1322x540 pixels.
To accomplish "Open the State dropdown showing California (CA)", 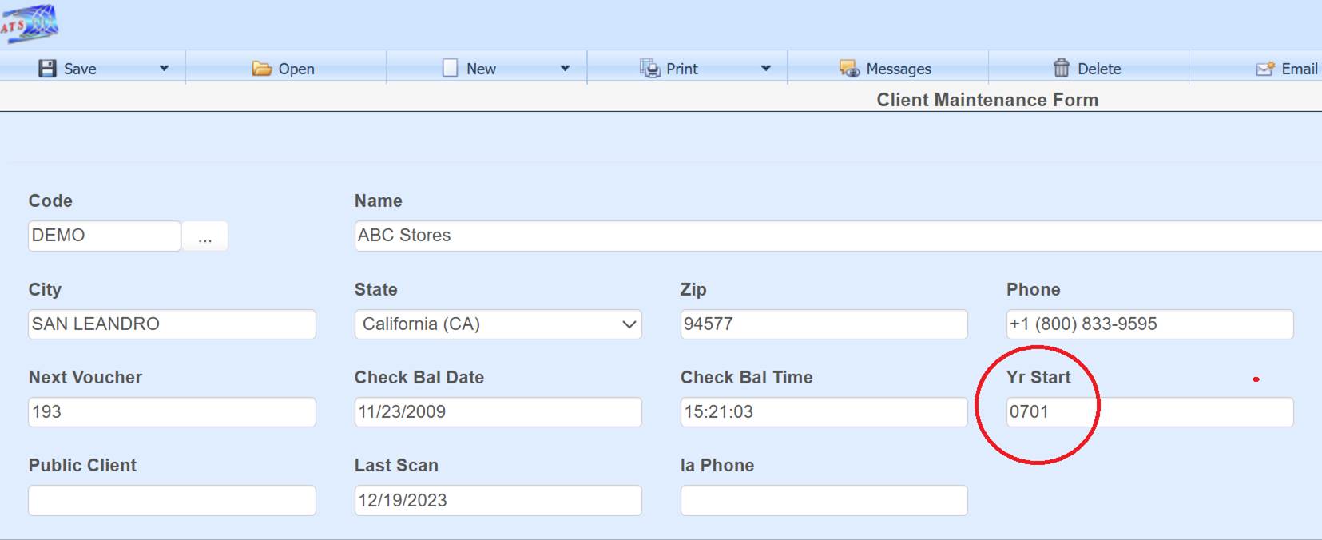I will [498, 324].
